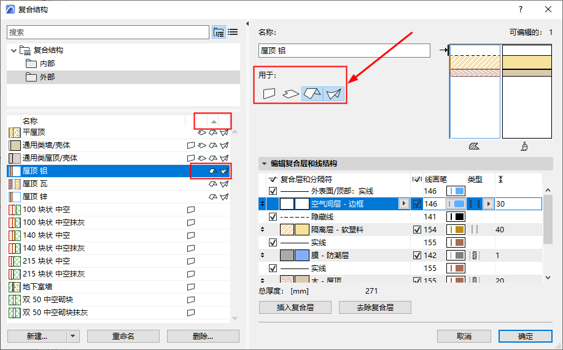Click 删除... button
563x350 pixels.
(203, 337)
